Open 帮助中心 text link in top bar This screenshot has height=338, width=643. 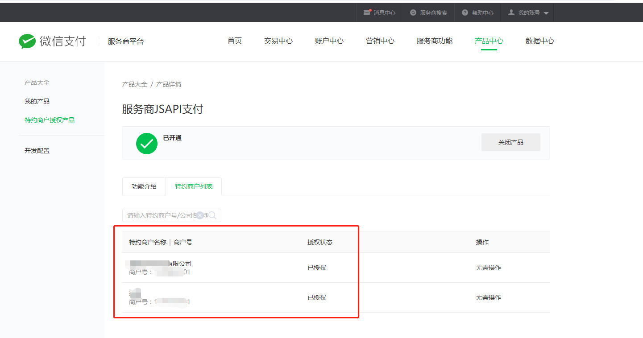[483, 13]
